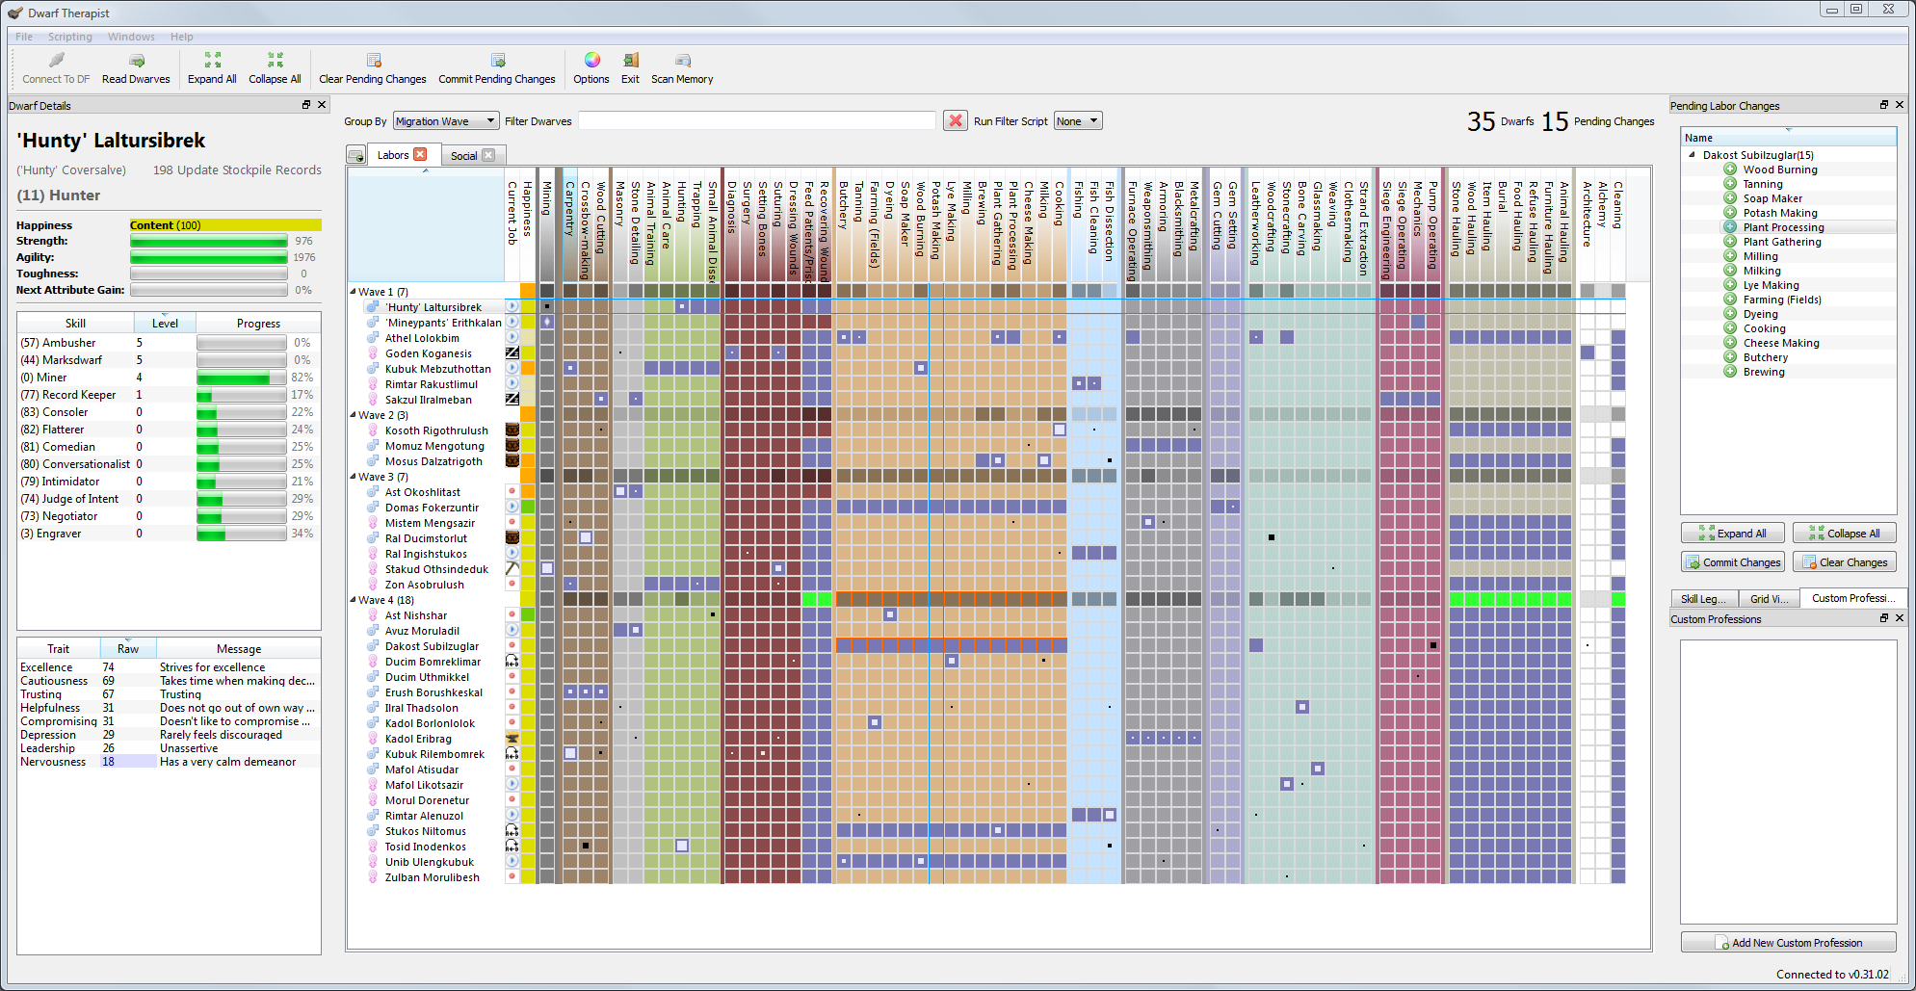Click the Add New Custom Profession button

click(x=1788, y=943)
